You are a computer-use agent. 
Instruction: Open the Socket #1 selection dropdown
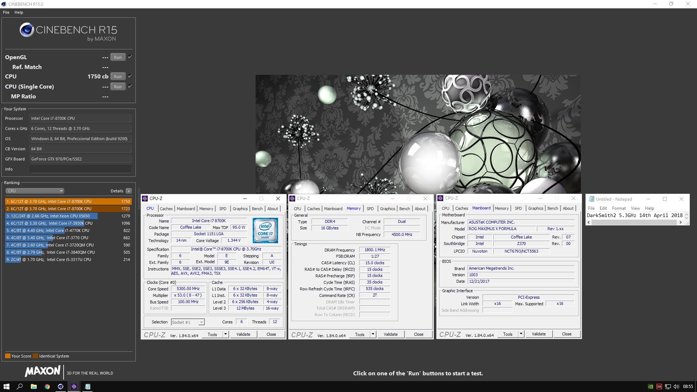pyautogui.click(x=188, y=322)
